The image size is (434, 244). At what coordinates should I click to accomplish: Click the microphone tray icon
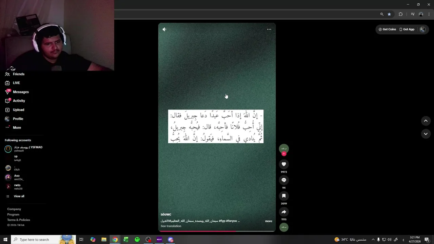[378, 240]
